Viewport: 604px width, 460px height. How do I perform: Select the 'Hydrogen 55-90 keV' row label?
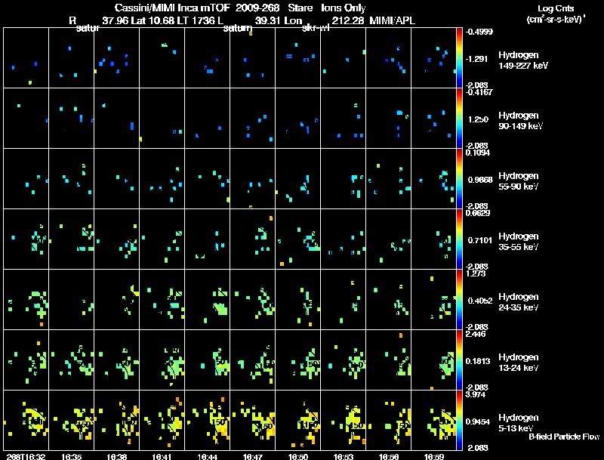tap(519, 181)
